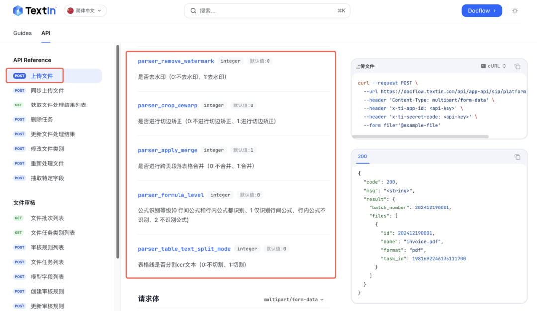
Task: Copy the 200 response JSON
Action: (517, 157)
